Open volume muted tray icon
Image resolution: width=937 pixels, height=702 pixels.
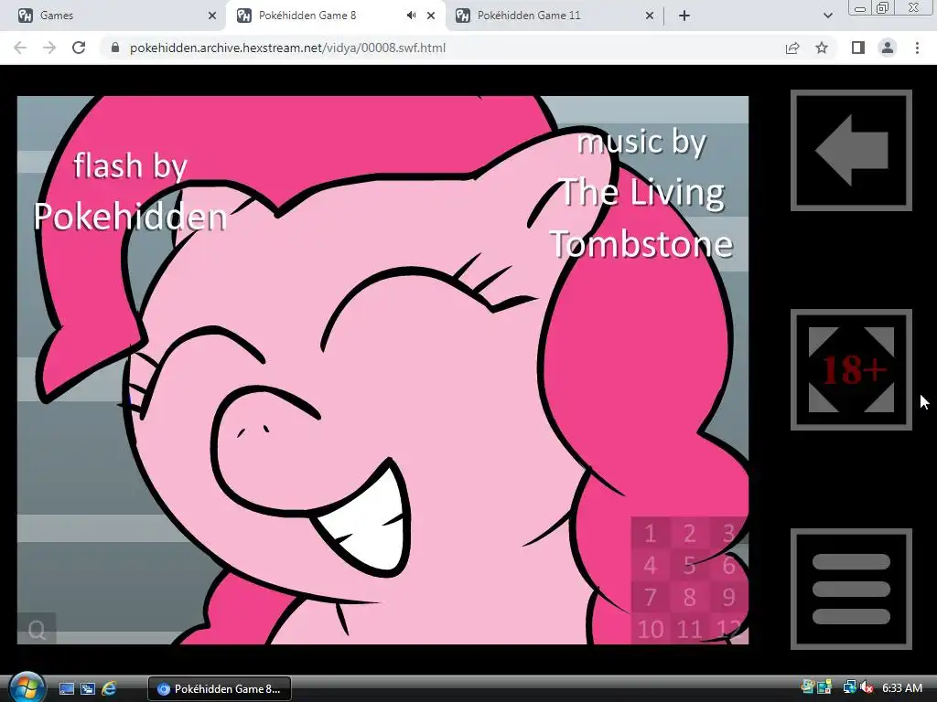tap(867, 687)
